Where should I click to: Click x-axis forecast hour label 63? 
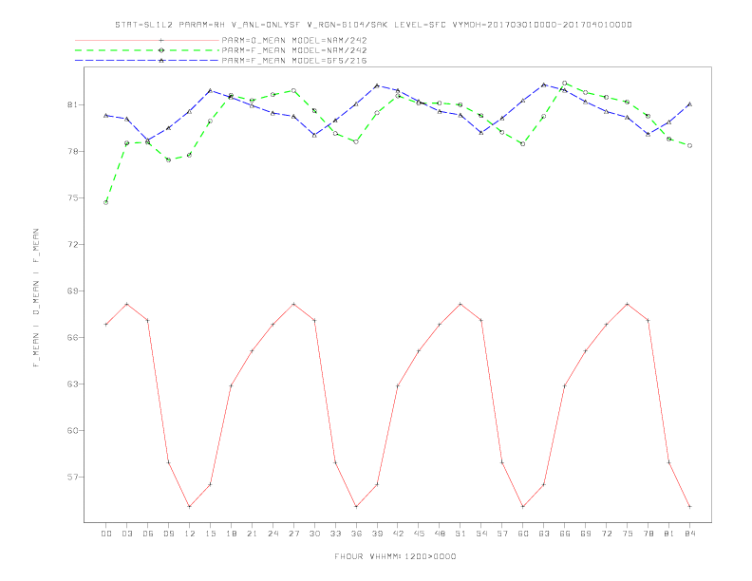click(544, 534)
